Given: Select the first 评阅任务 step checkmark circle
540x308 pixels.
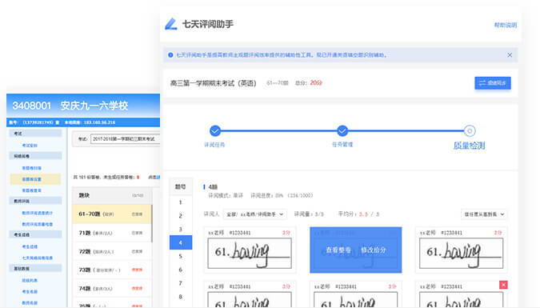Looking at the screenshot, I should pyautogui.click(x=215, y=131).
